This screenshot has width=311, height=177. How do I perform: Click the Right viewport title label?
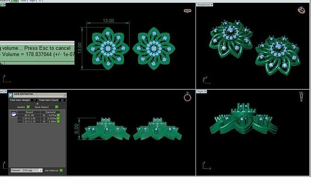[x=200, y=91]
